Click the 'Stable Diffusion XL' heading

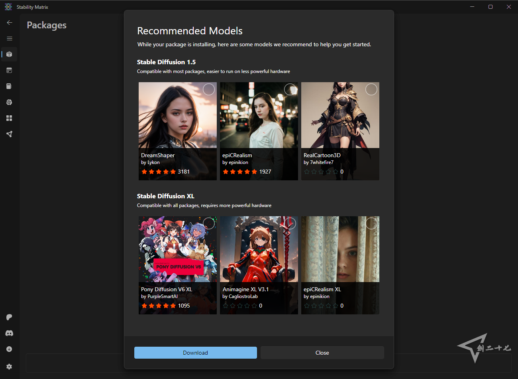[166, 196]
